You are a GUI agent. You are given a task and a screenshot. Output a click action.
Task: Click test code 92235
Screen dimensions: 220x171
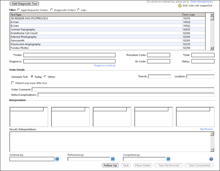click(187, 44)
